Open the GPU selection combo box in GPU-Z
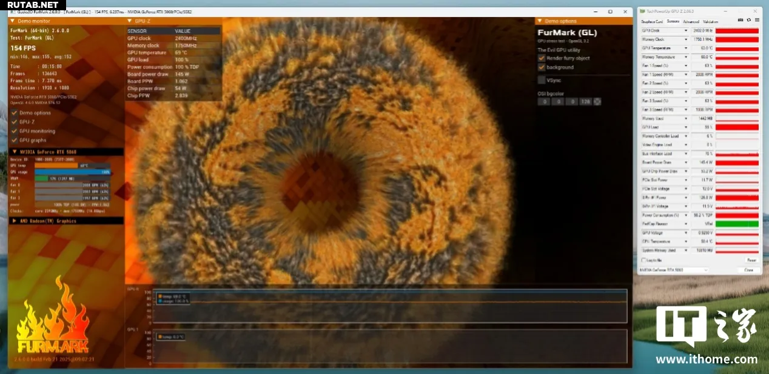Screen dimensions: 769x374 (674, 270)
